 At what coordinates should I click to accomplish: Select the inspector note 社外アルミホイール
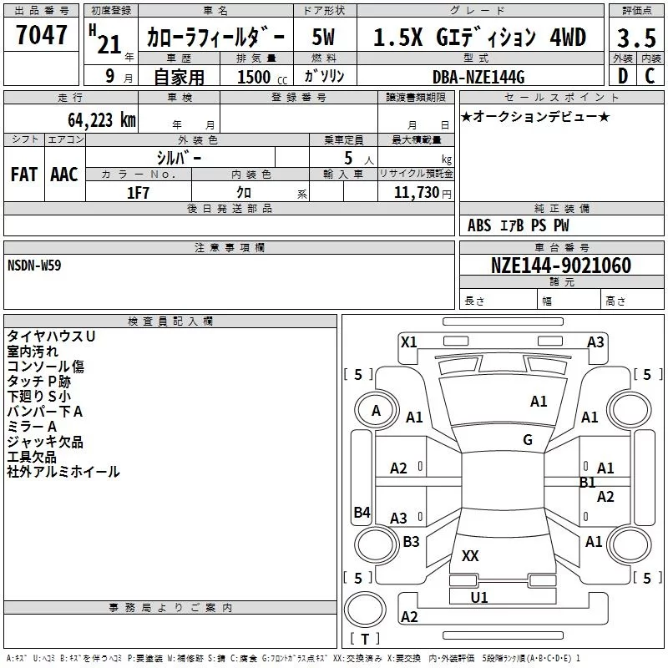63,472
